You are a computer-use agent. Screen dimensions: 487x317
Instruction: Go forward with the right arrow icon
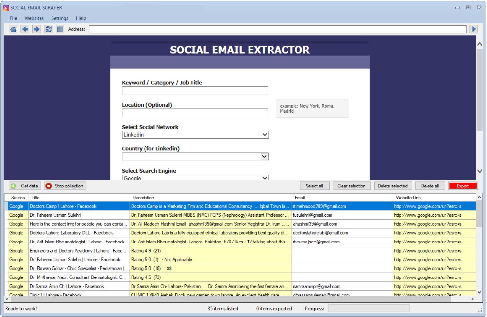coord(37,29)
